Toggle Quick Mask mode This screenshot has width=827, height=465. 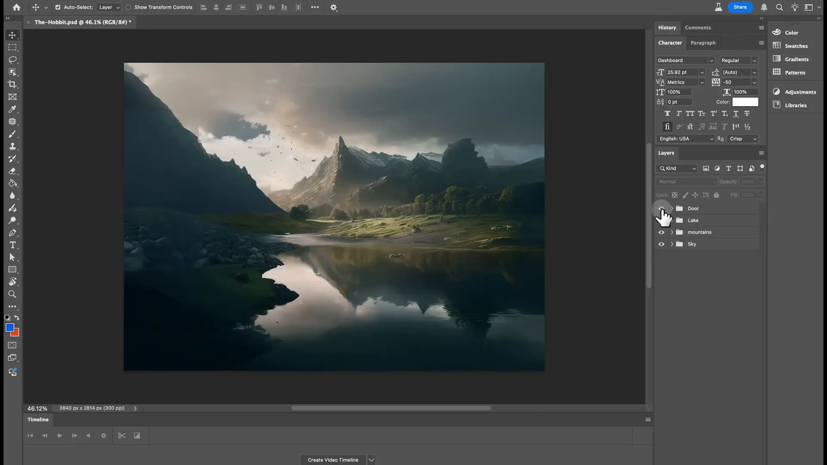[12, 345]
